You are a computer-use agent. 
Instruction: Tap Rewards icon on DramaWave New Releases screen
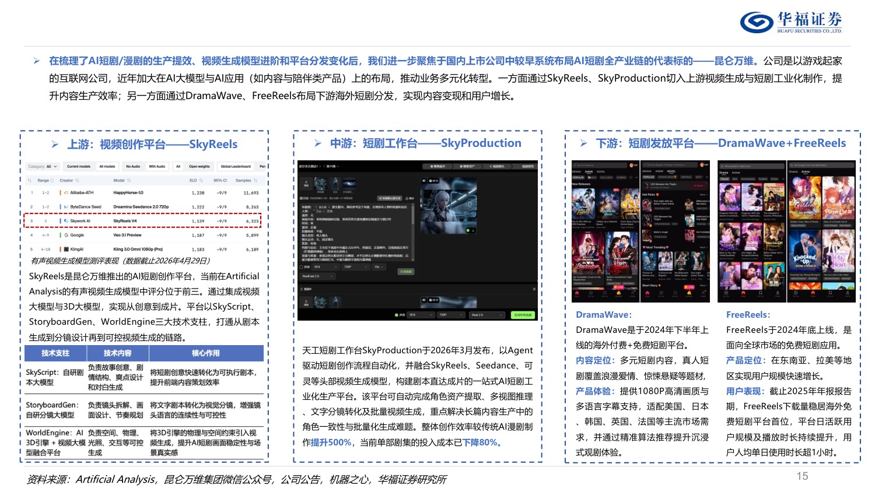point(619,294)
